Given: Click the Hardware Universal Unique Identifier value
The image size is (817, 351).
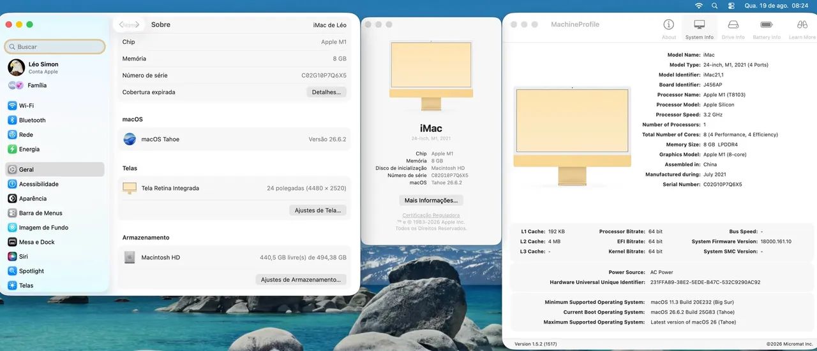Looking at the screenshot, I should click(705, 282).
